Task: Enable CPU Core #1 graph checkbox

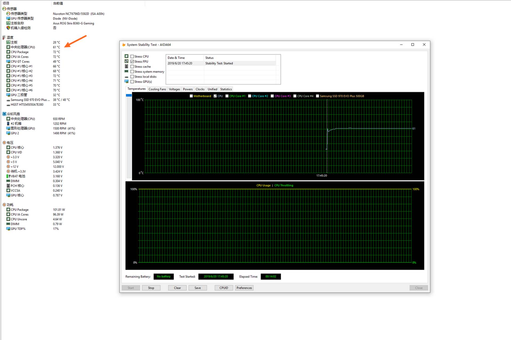Action: click(x=227, y=96)
